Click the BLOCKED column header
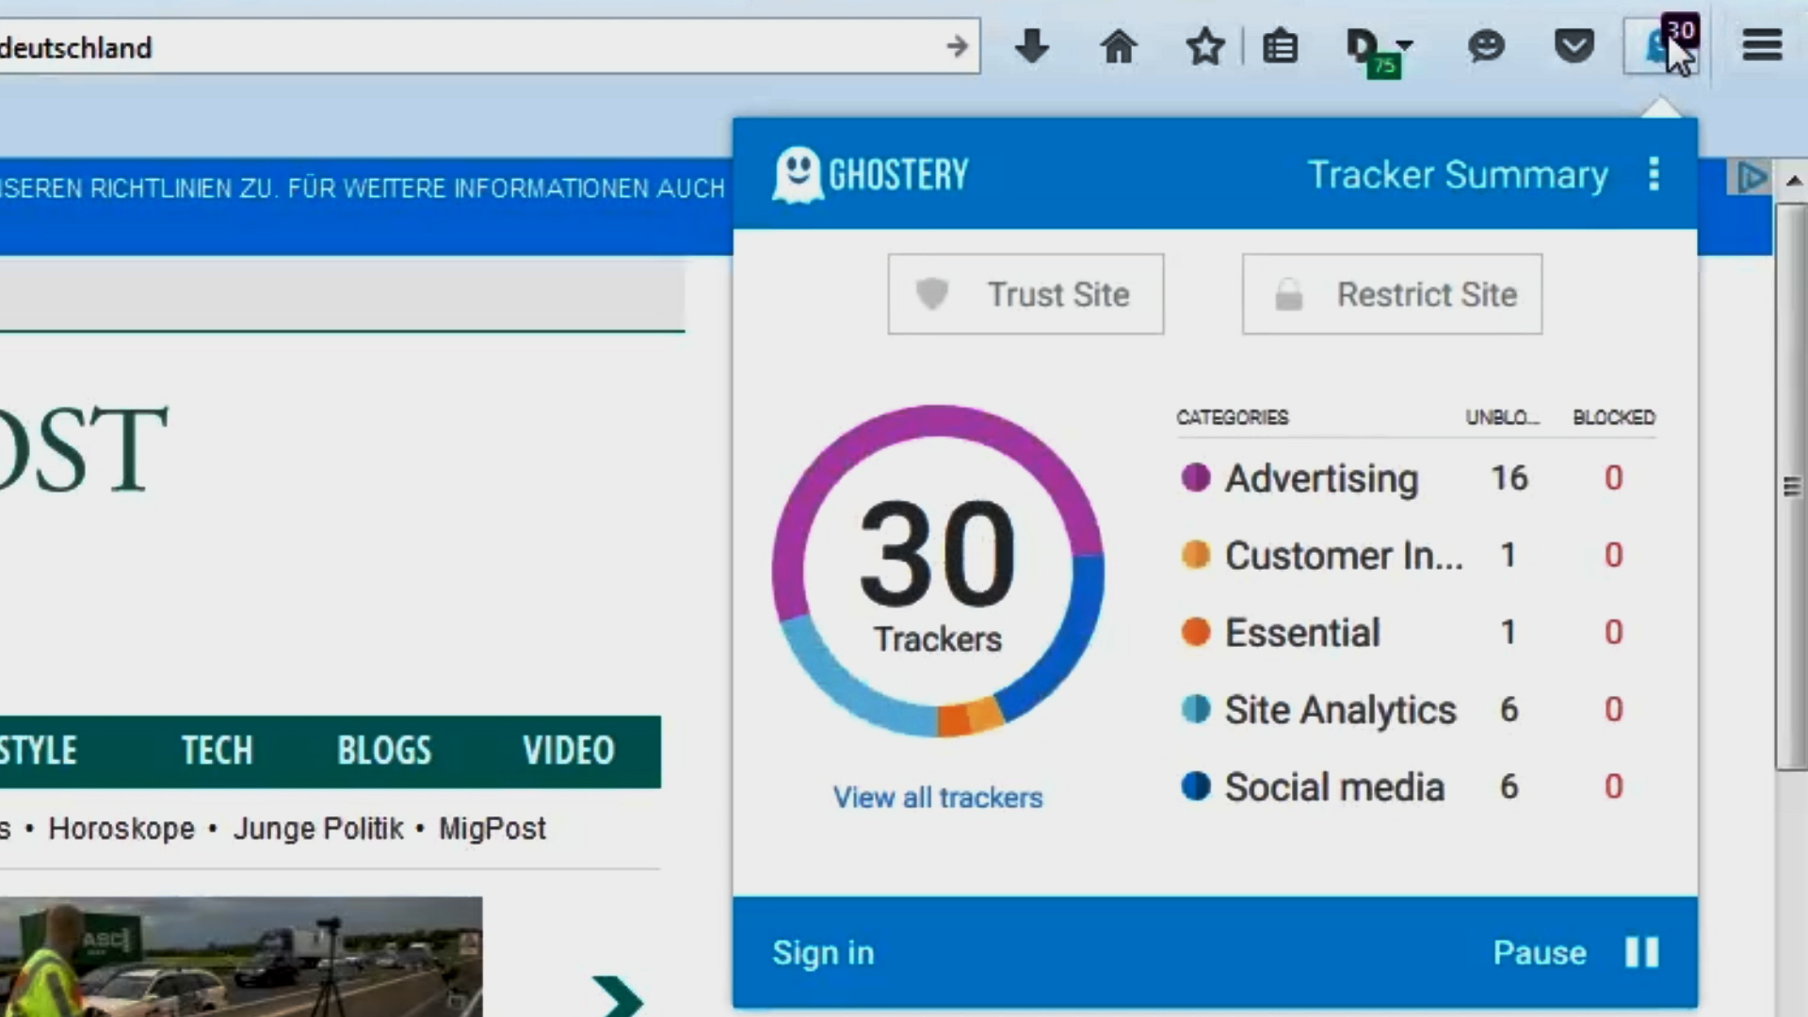1808x1017 pixels. (1613, 417)
